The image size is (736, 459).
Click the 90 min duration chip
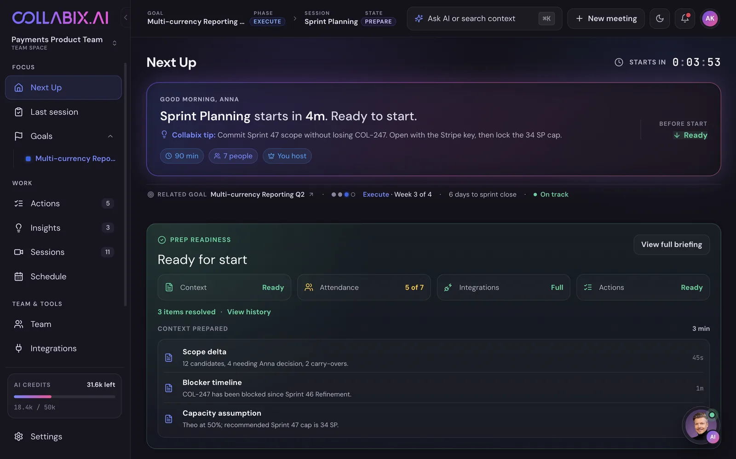(182, 156)
